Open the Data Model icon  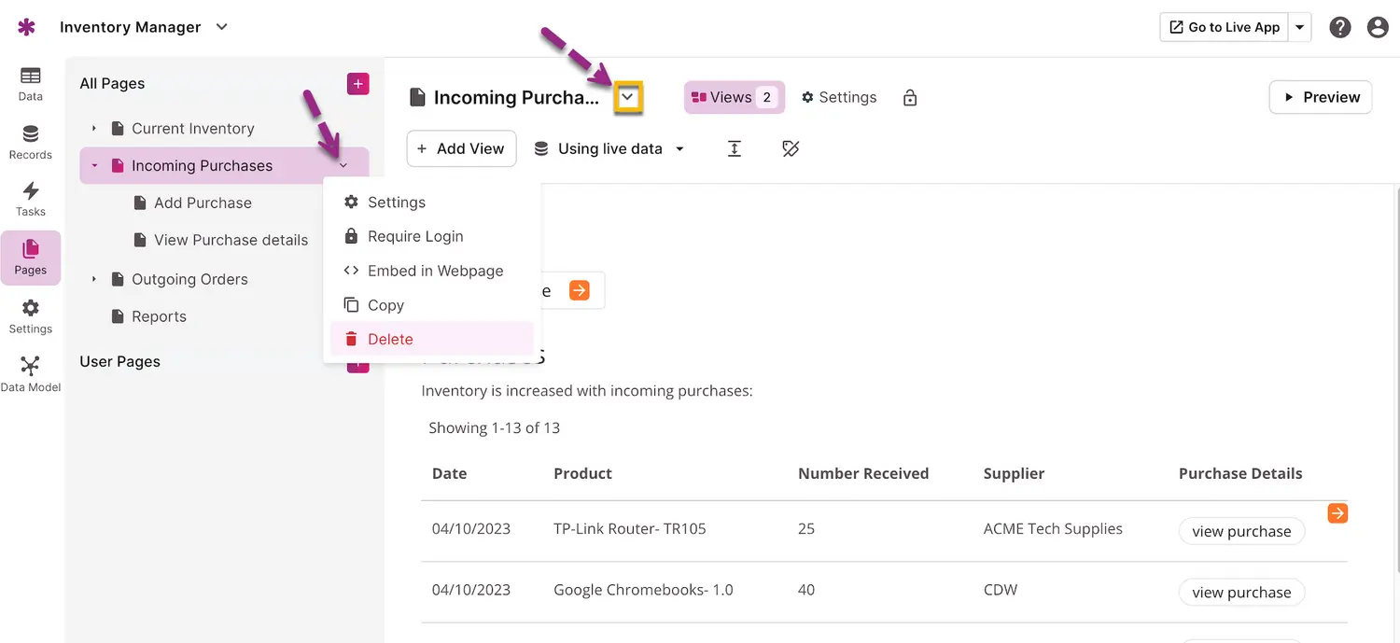(30, 372)
